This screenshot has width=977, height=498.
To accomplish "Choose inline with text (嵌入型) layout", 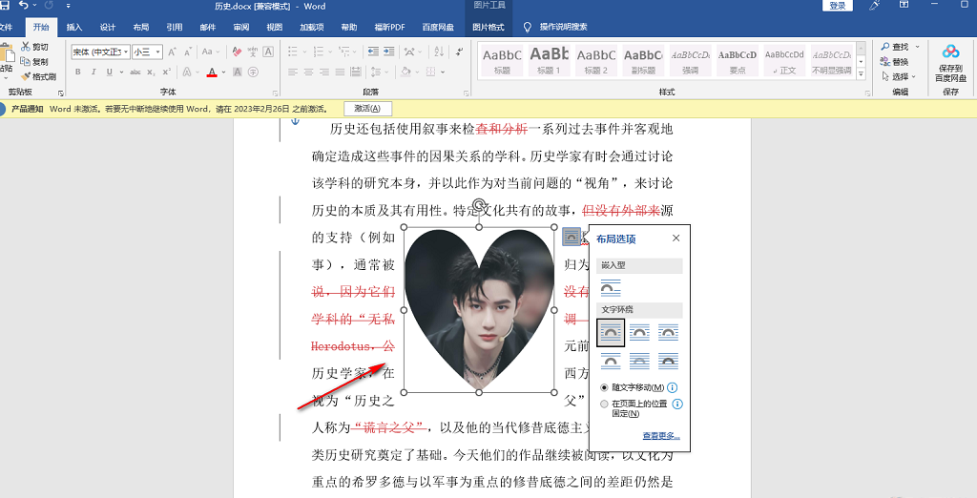I will pos(611,288).
